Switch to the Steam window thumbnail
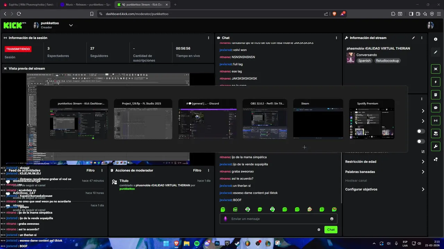 pos(318,119)
